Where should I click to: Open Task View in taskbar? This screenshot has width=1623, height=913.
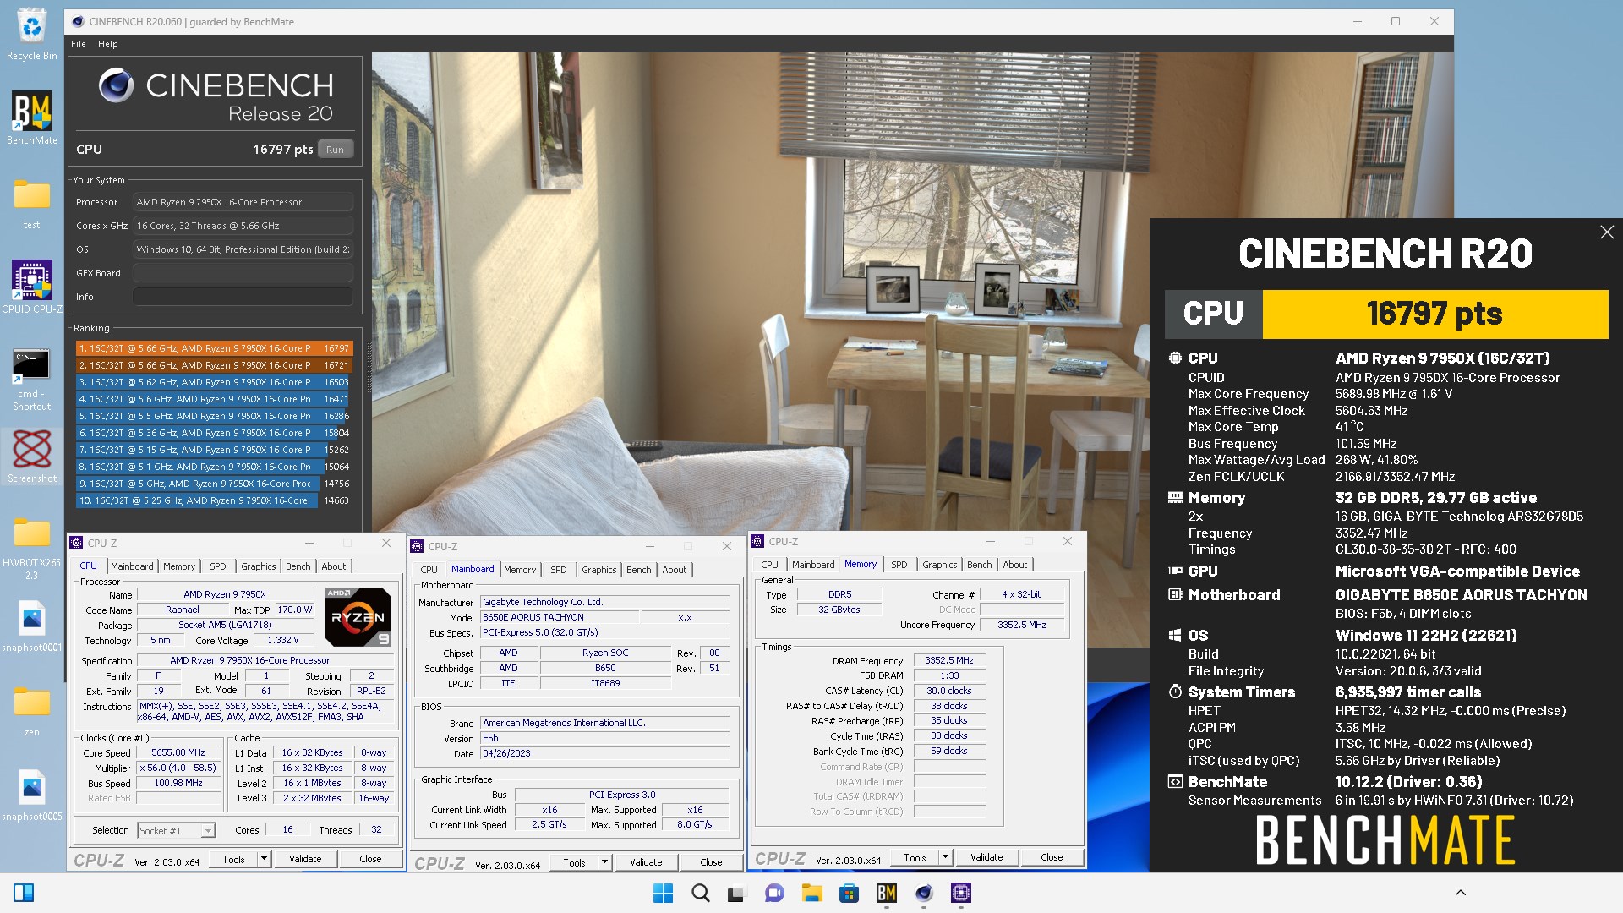pyautogui.click(x=737, y=893)
